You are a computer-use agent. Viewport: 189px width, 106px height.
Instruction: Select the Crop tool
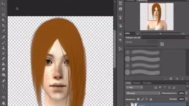tap(3, 26)
